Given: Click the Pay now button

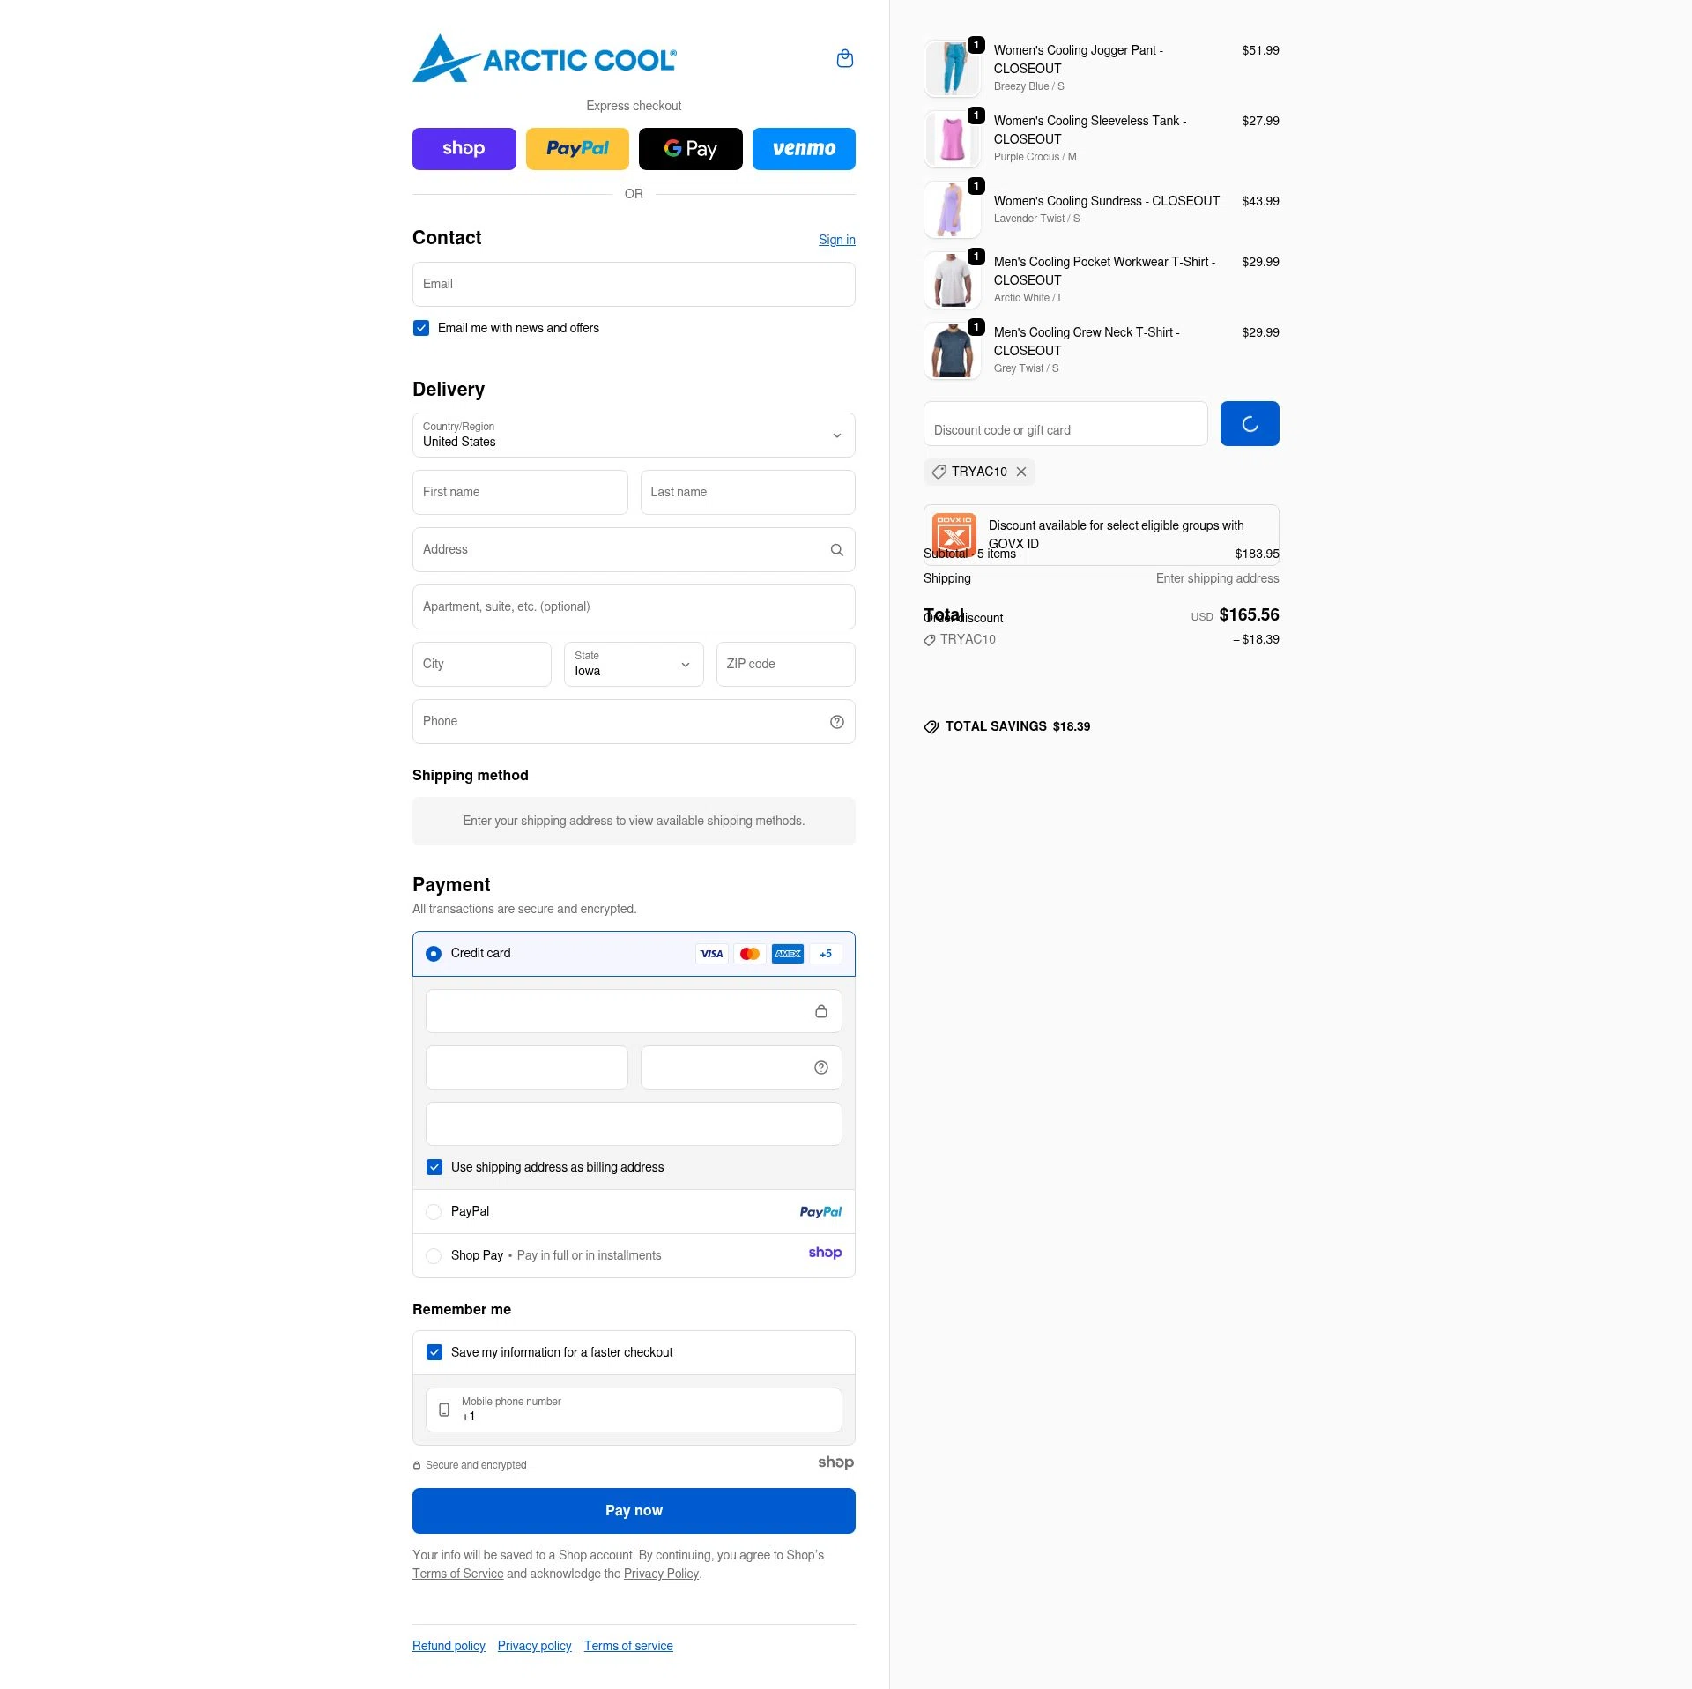Looking at the screenshot, I should click(634, 1511).
